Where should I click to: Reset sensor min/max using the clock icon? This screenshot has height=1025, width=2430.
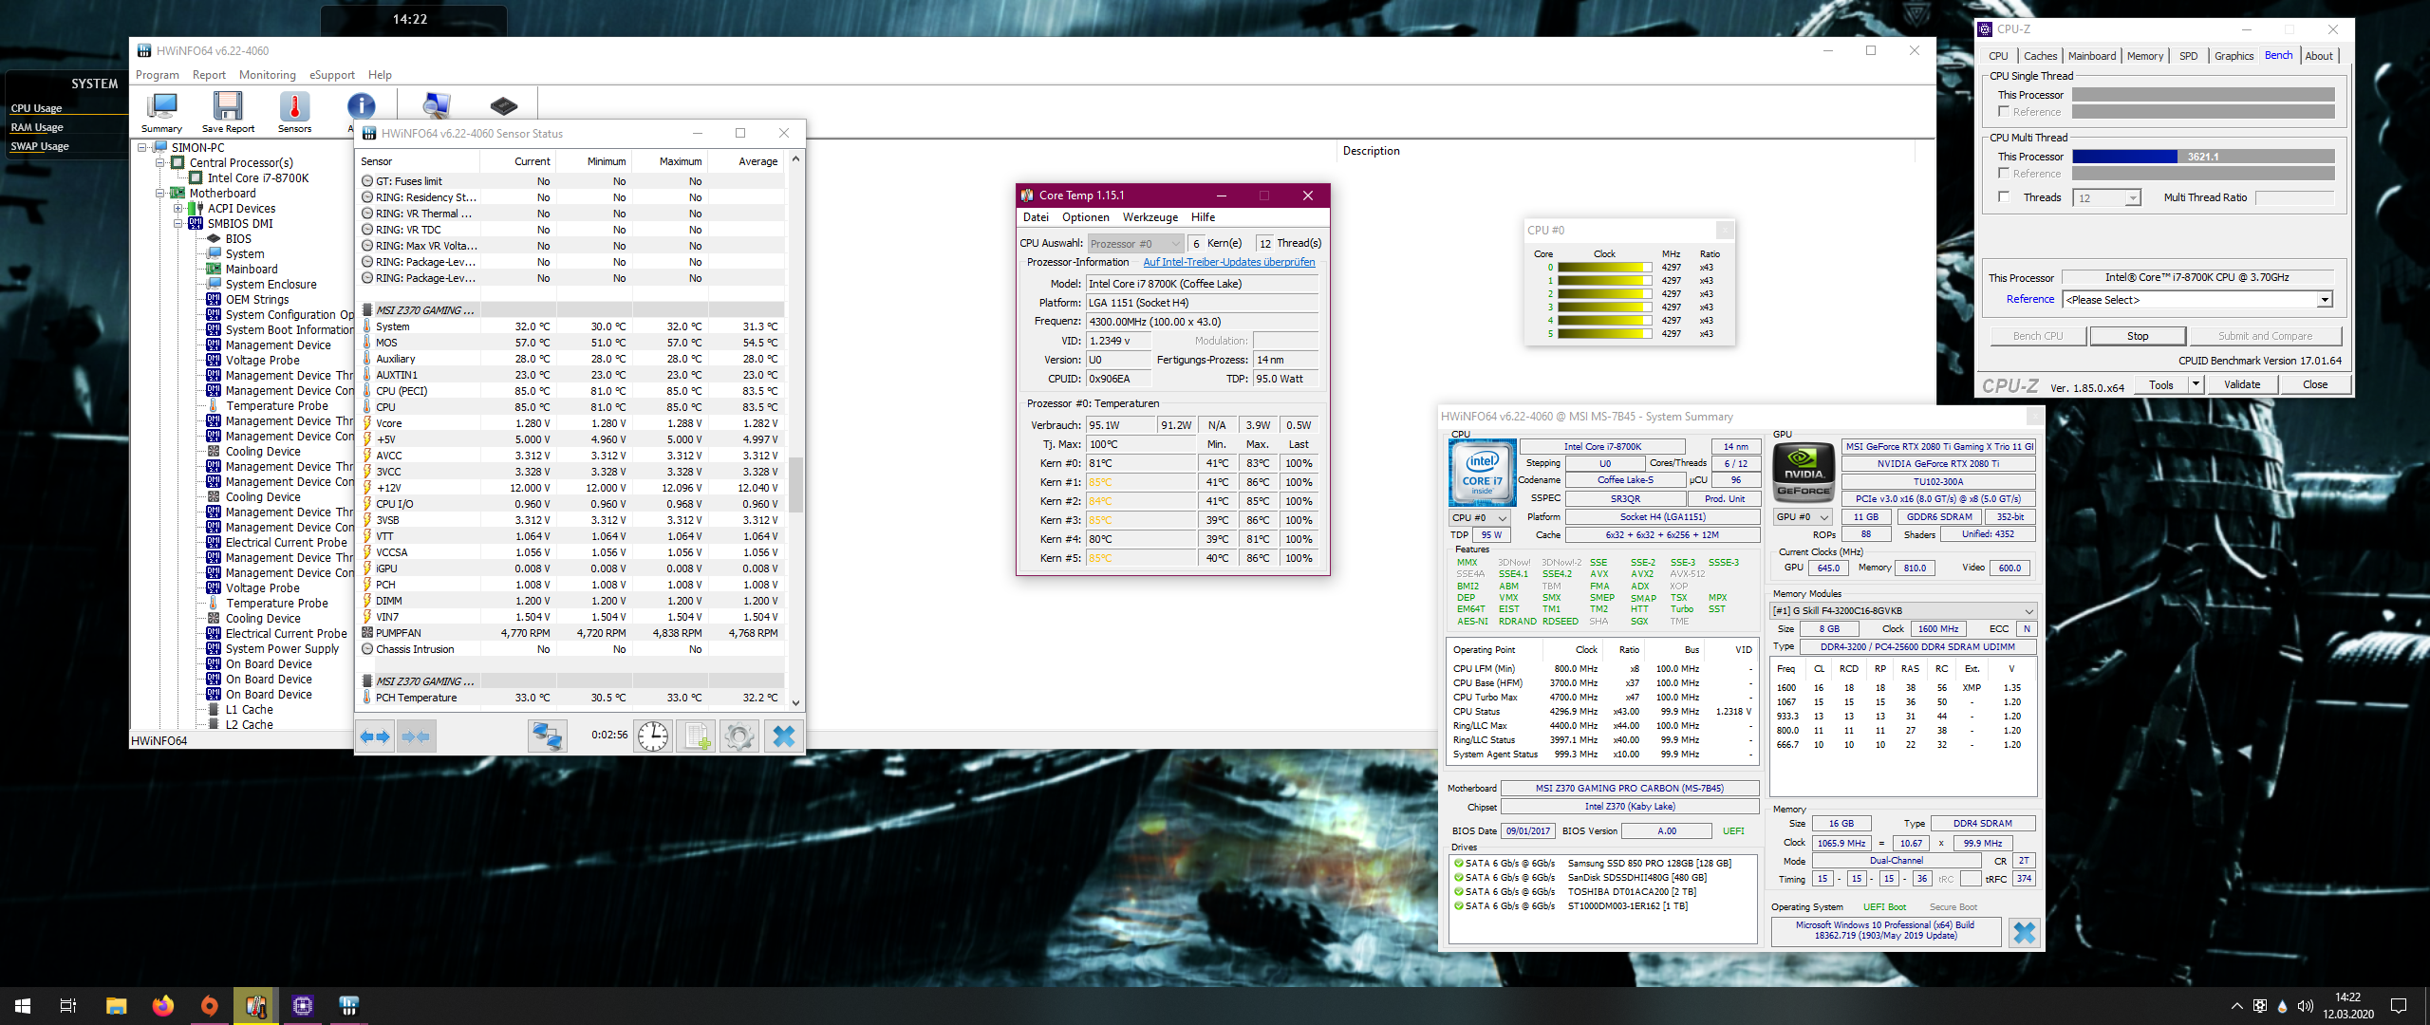click(653, 736)
